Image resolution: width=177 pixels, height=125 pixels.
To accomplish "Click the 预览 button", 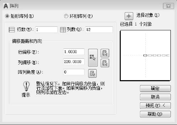I will 155,106.
